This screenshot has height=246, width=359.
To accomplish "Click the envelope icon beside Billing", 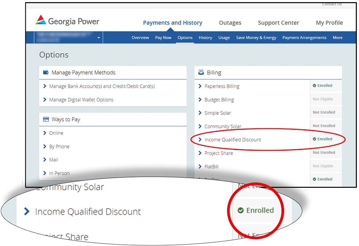I will (x=201, y=73).
